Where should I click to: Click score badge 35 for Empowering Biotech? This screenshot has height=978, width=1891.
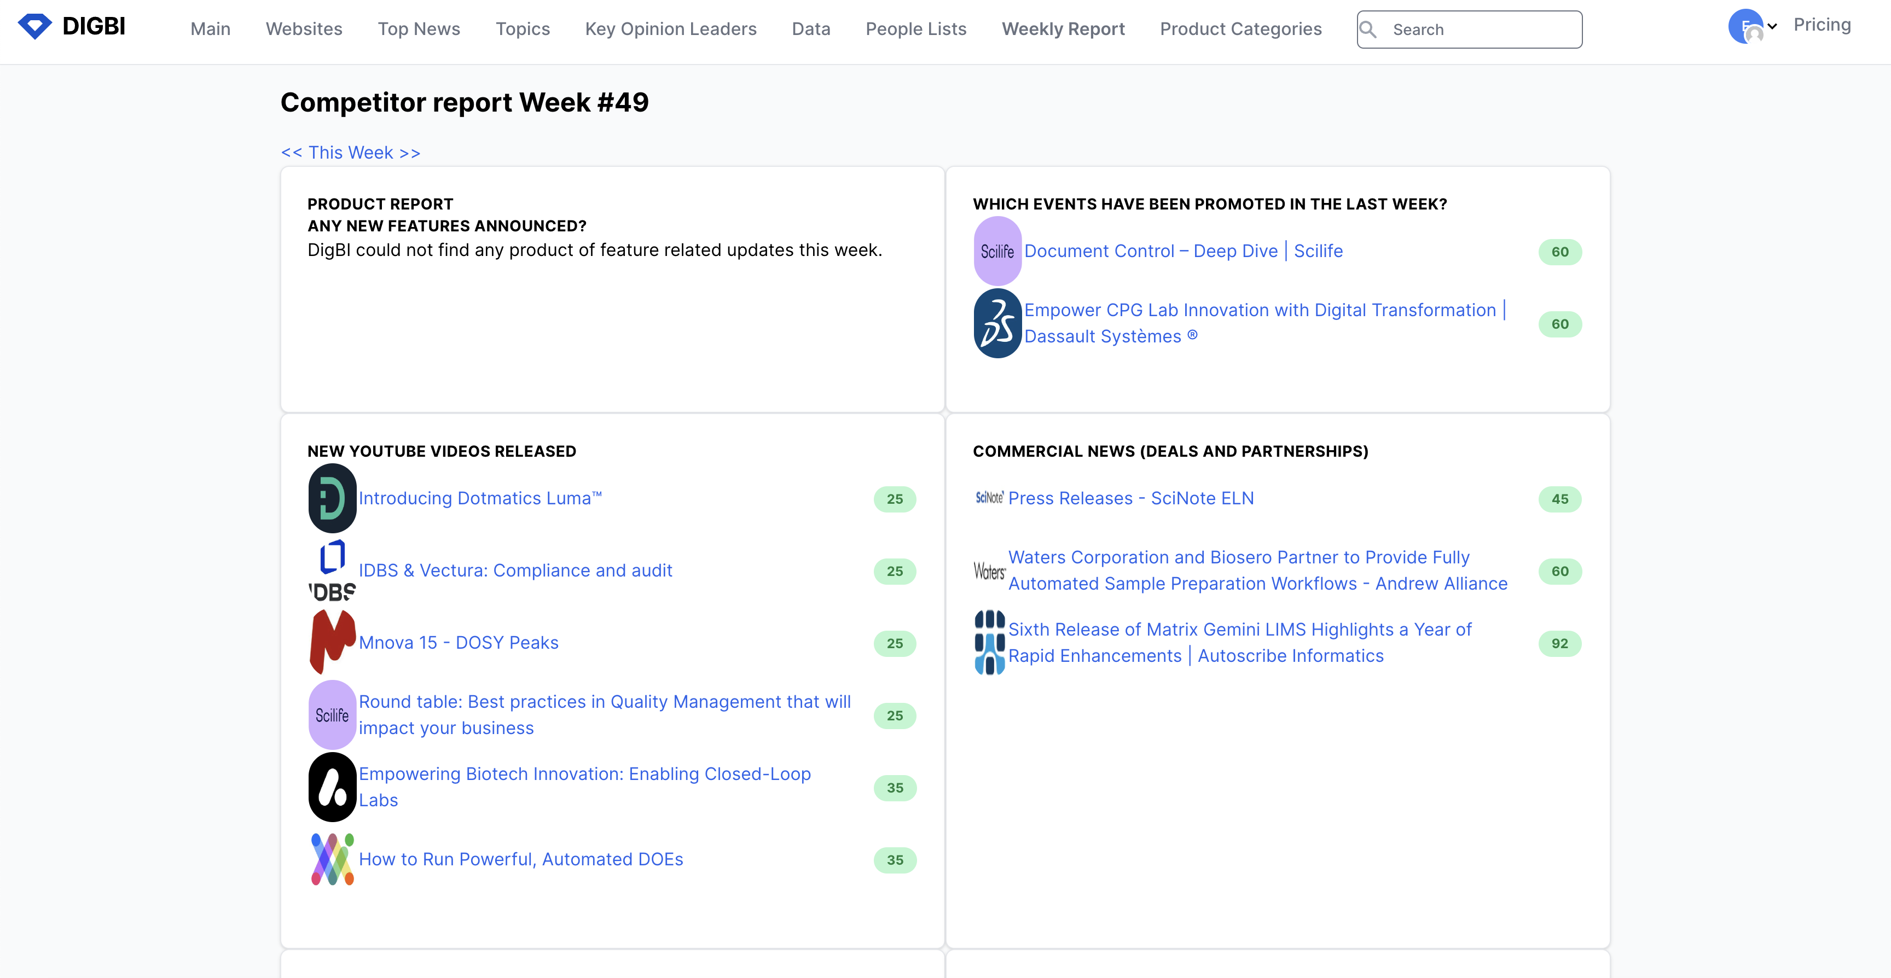point(895,788)
